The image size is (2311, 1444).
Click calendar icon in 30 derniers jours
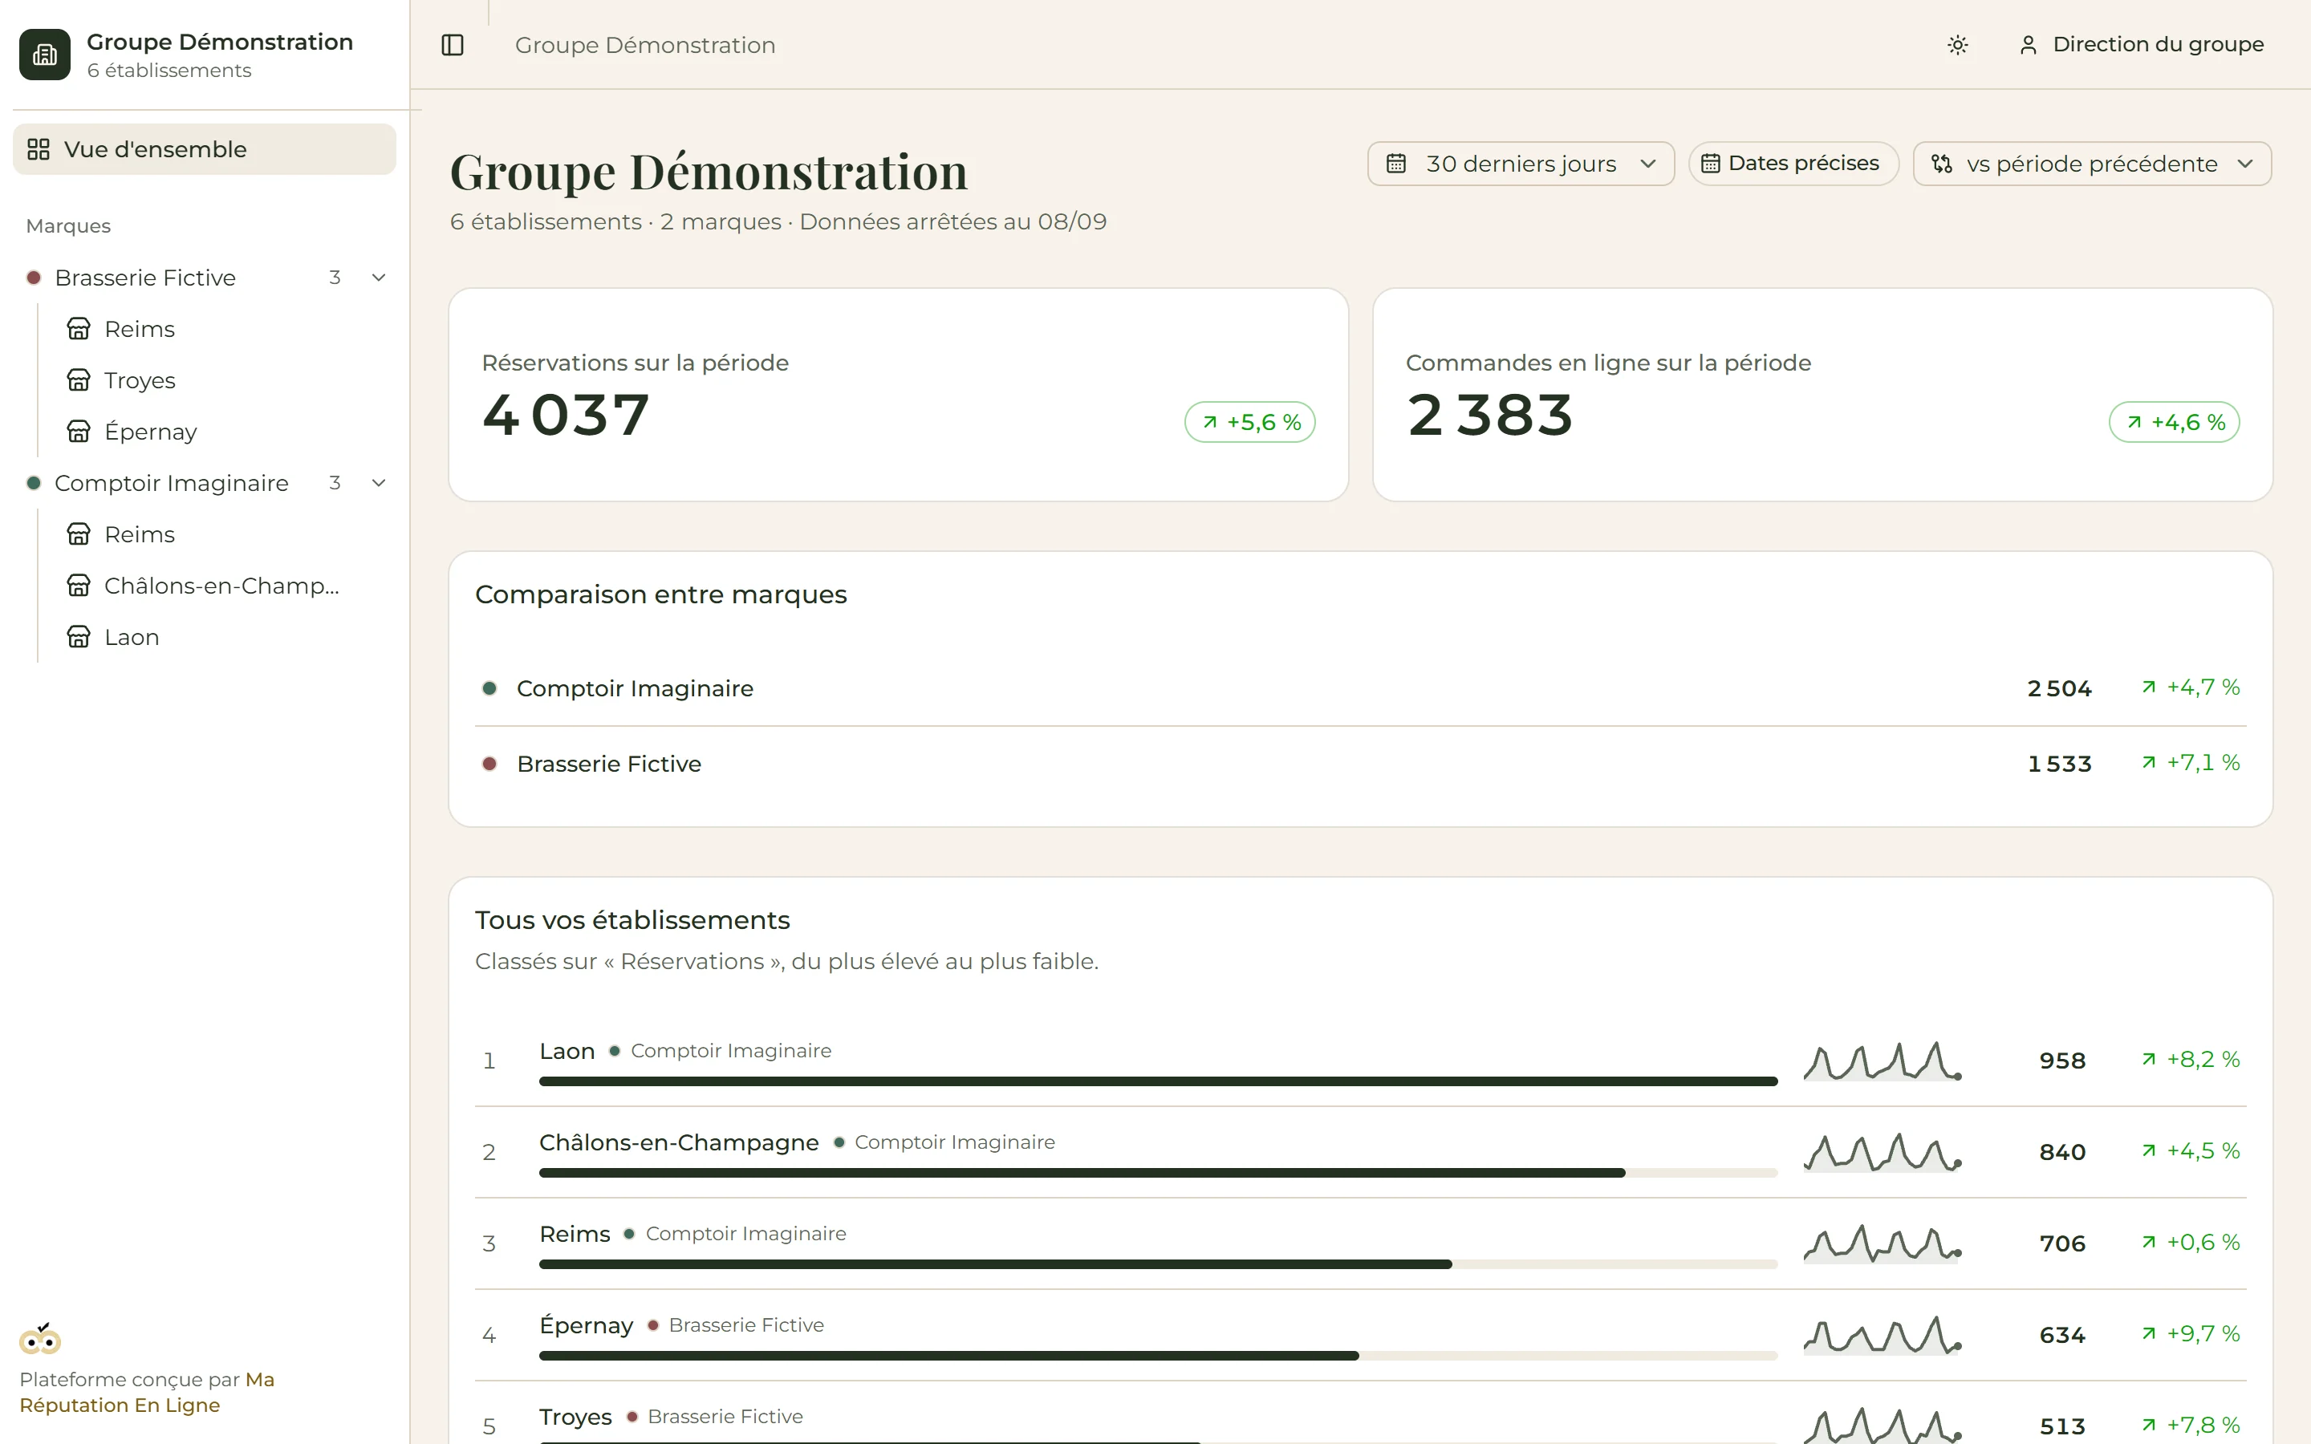tap(1396, 164)
